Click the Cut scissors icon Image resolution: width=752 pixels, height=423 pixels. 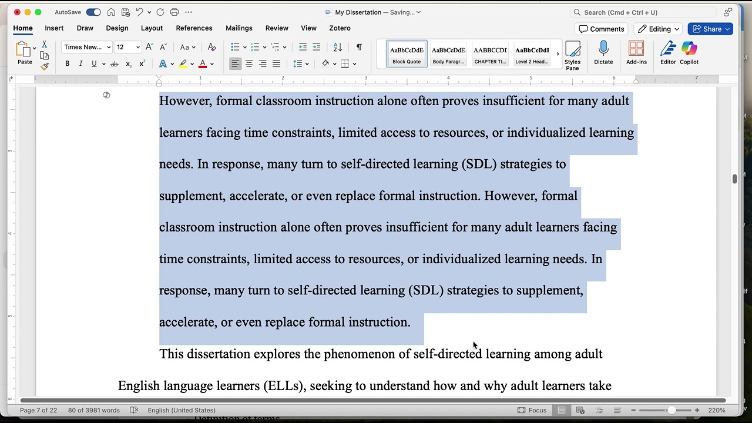pyautogui.click(x=44, y=45)
